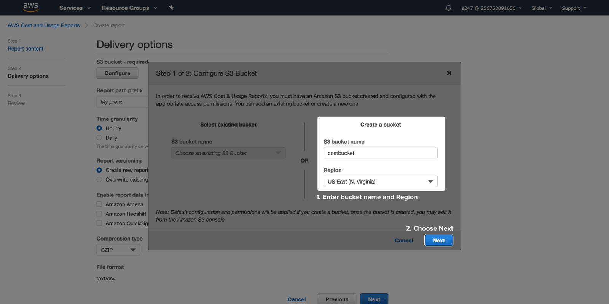The height and width of the screenshot is (304, 609).
Task: Click the Configure S3 bucket button
Action: point(117,73)
